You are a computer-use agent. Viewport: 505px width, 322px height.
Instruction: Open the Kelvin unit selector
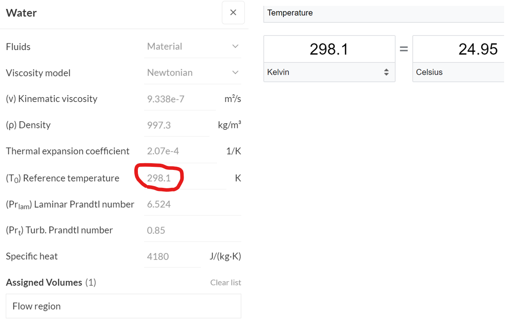(329, 72)
